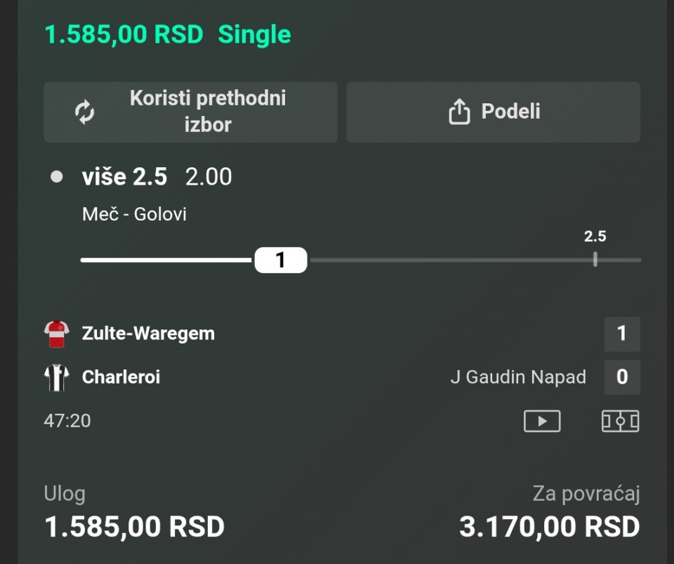Open the match pitch view icon
674x564 pixels.
620,421
